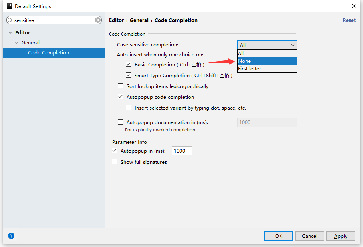
Task: Toggle Basic Completion checkbox
Action: 128,64
